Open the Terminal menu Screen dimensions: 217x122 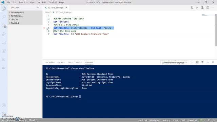click(x=53, y=2)
